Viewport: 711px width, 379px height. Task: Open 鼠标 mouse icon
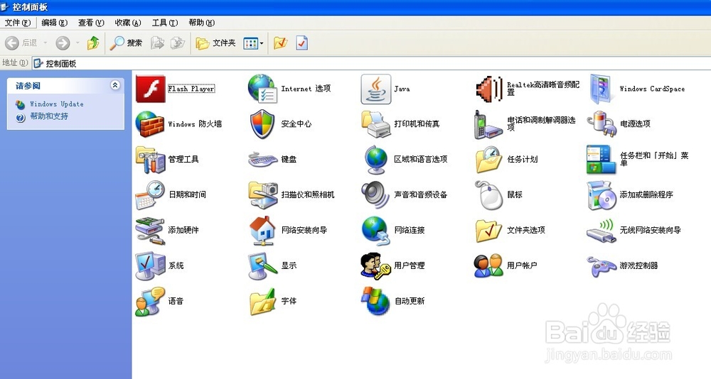pos(488,194)
